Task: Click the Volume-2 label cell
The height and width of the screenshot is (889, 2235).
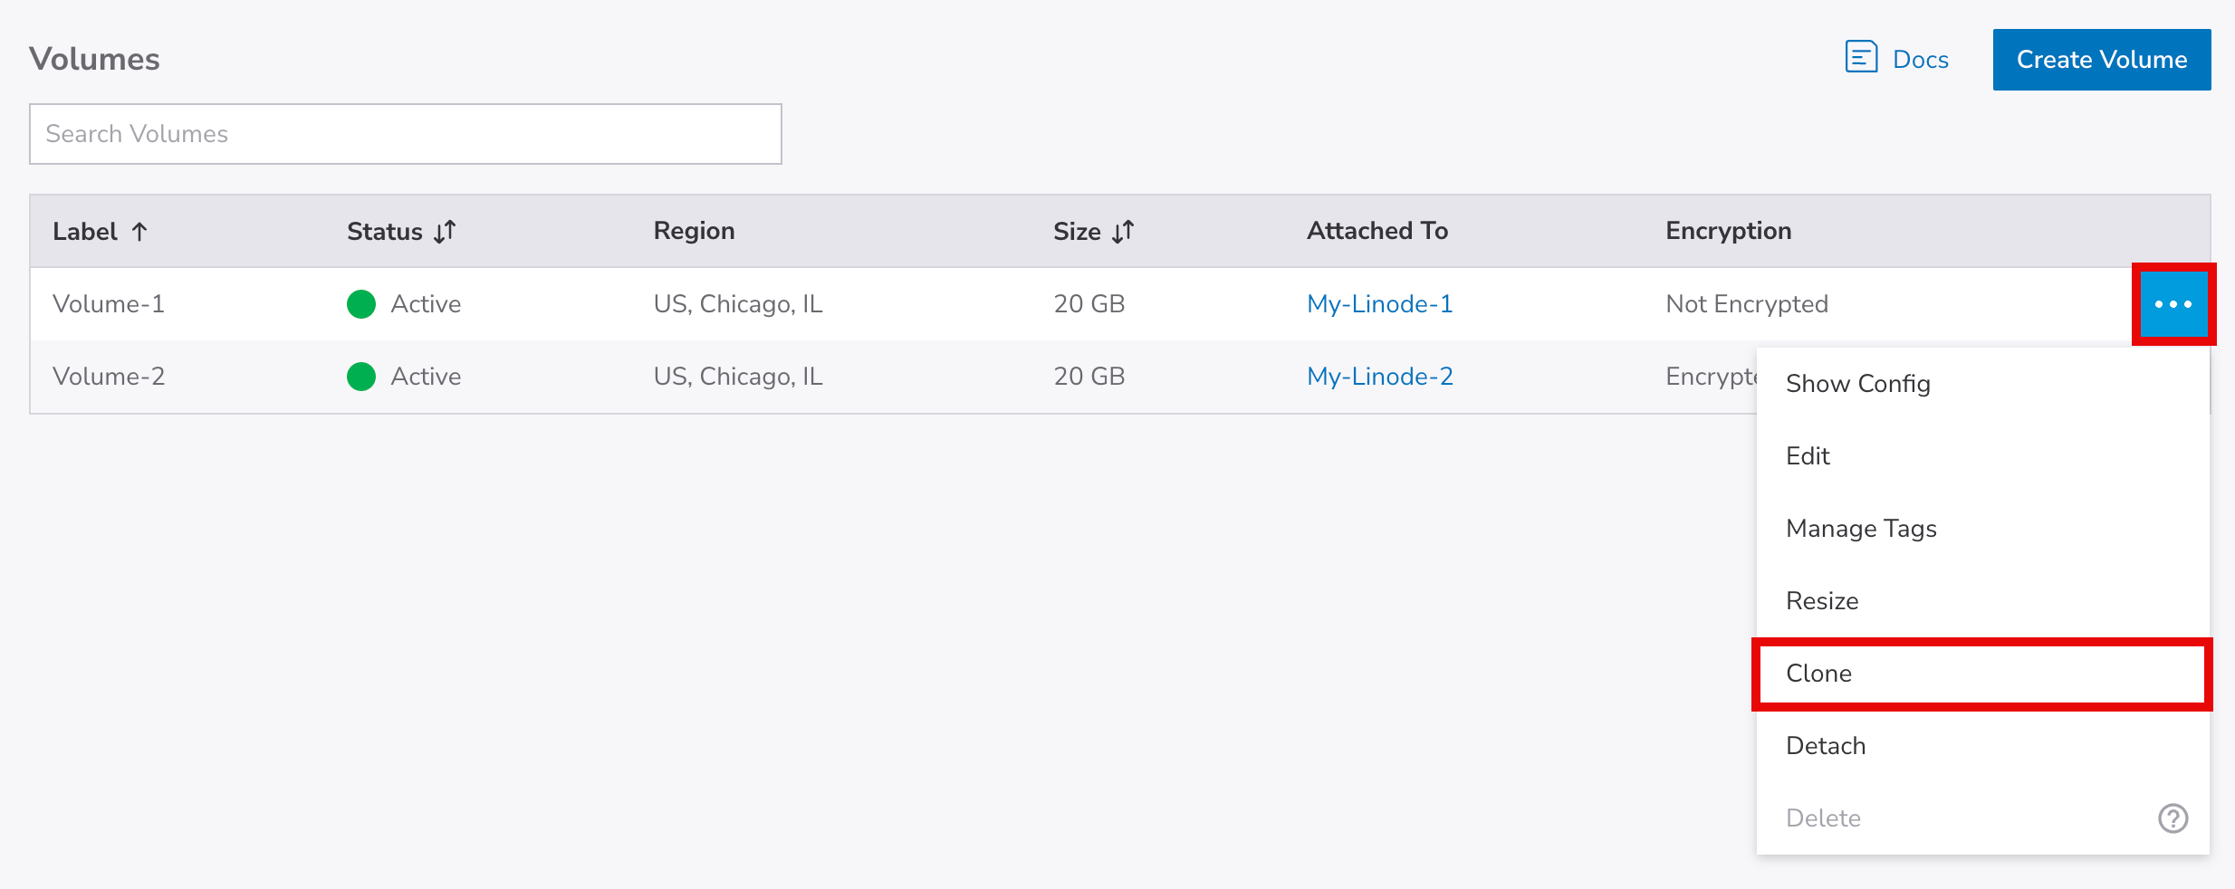Action: pos(109,377)
